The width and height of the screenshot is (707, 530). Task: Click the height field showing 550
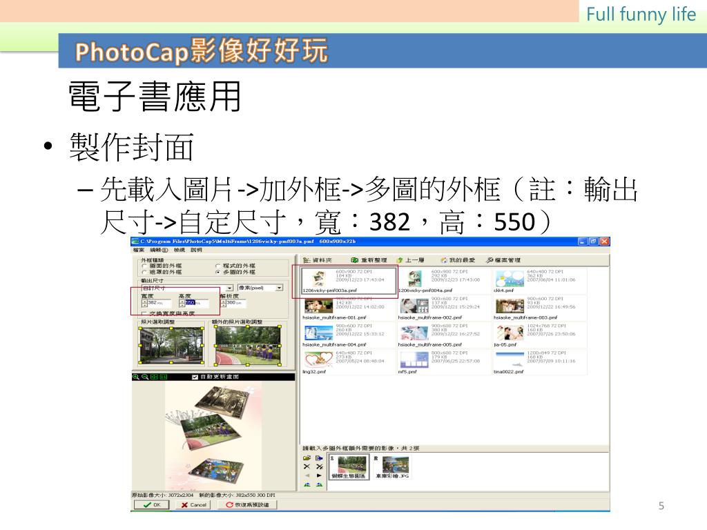click(x=197, y=304)
